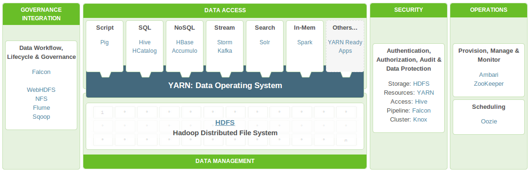Open the HDFS link beside Storage
Image resolution: width=529 pixels, height=171 pixels.
click(422, 84)
